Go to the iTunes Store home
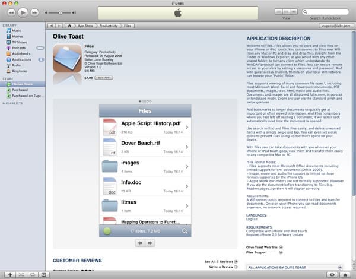 tap(69, 26)
